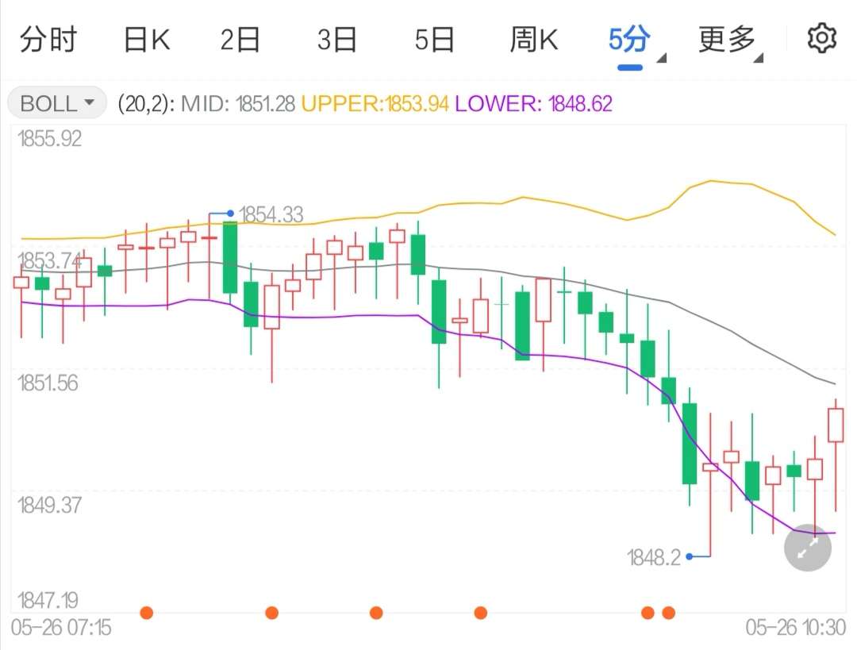Click the 1849.37 axis label
This screenshot has height=650, width=857.
click(50, 505)
